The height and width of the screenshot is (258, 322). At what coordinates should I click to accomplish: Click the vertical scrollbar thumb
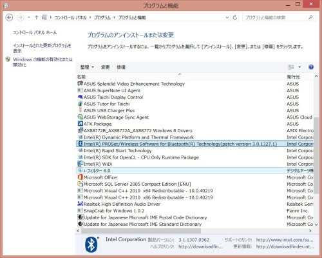pyautogui.click(x=316, y=155)
